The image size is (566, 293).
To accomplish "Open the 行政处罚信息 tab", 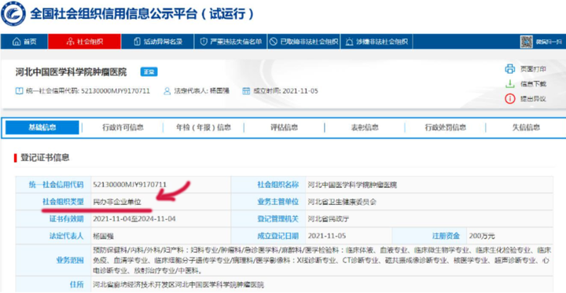I will click(446, 127).
